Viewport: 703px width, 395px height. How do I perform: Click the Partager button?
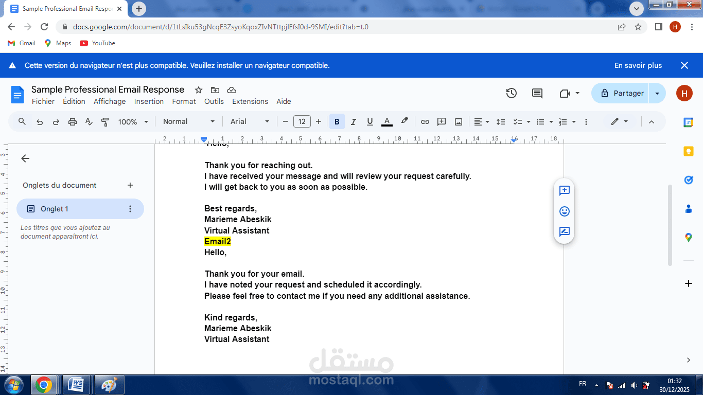point(620,93)
